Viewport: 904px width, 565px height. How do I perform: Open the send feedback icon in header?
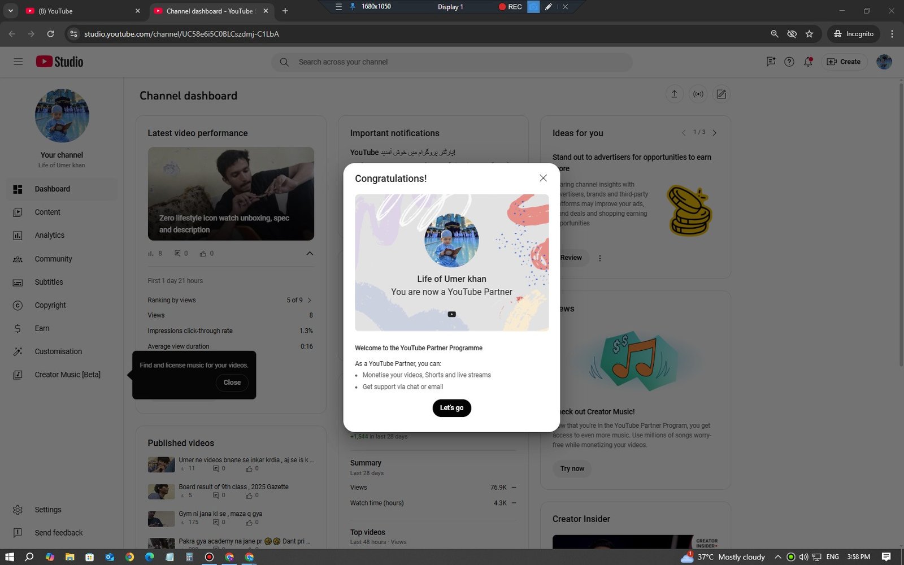(x=771, y=62)
